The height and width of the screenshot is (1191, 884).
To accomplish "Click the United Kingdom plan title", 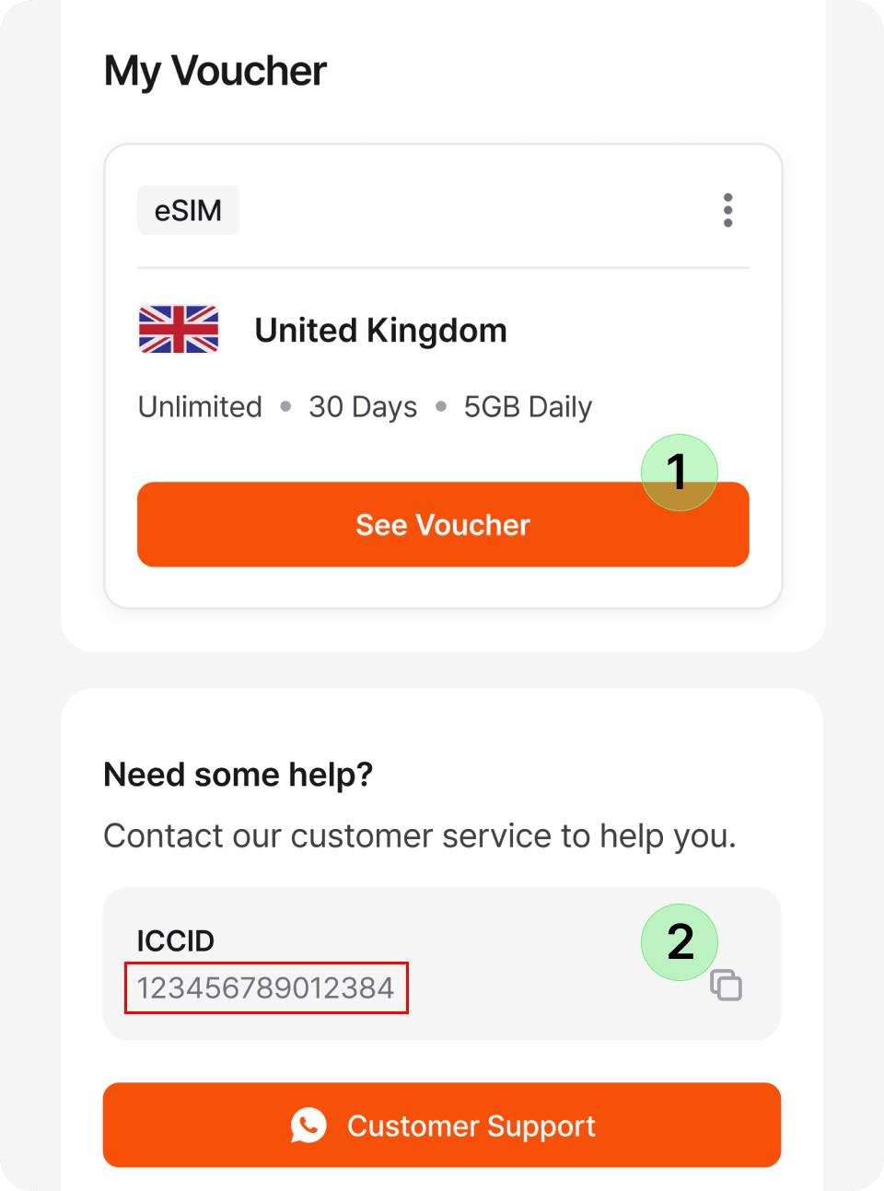I will click(x=380, y=330).
